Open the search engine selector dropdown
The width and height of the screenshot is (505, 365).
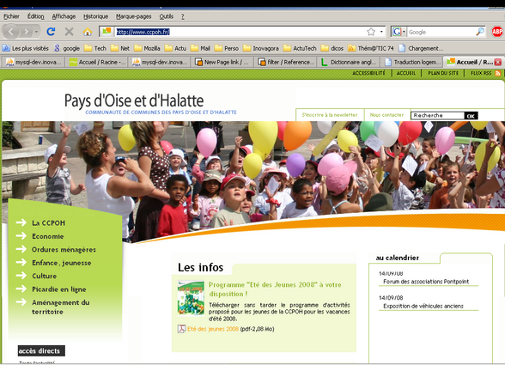click(399, 32)
